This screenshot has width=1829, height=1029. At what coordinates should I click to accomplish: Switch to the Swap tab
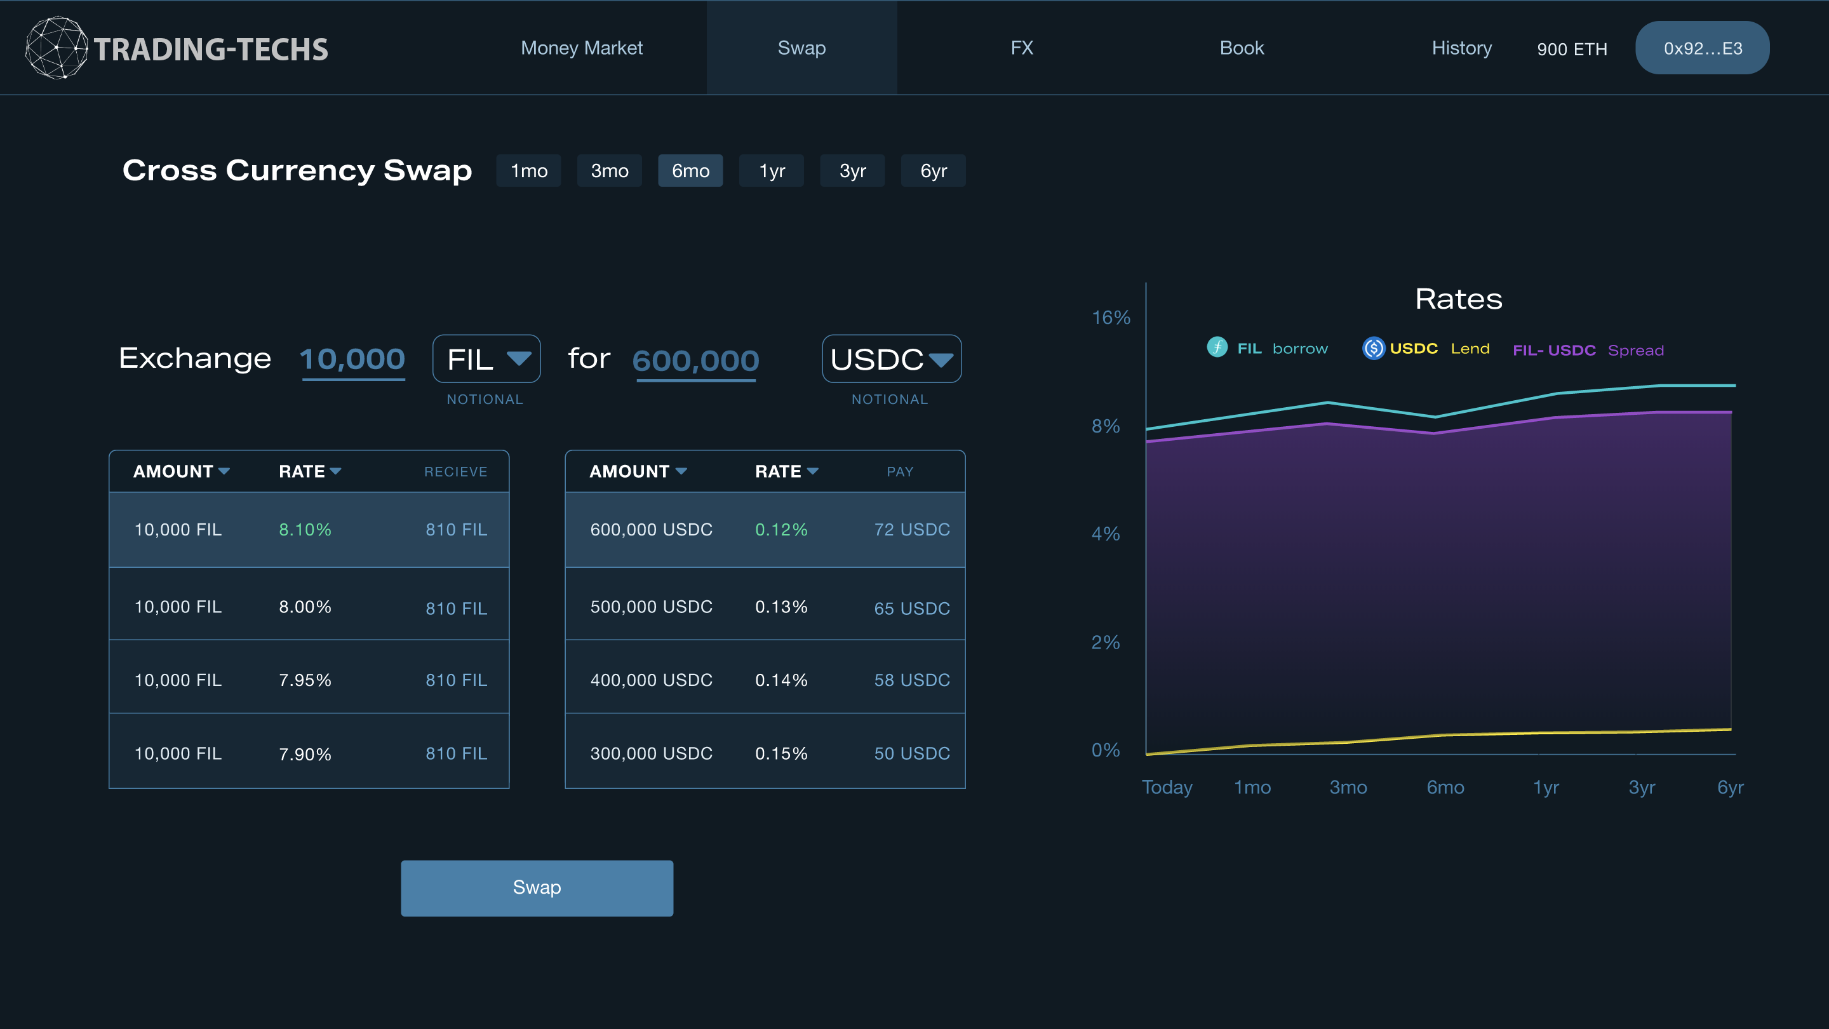coord(801,48)
